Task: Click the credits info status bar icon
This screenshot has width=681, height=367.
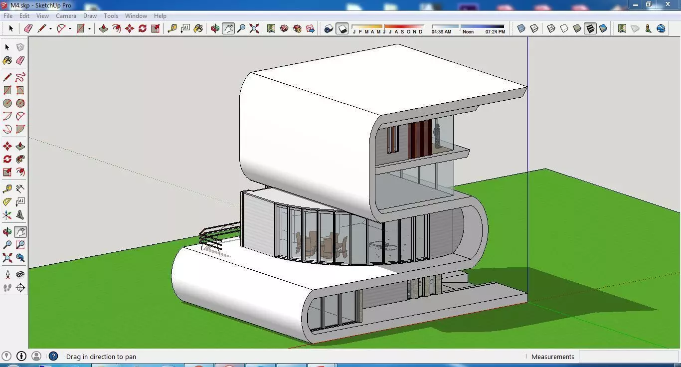Action: coord(21,356)
